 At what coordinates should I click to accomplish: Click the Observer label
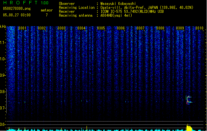click(x=67, y=4)
